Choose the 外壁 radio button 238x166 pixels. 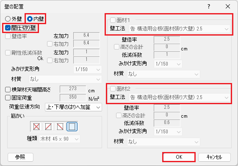pyautogui.click(x=8, y=19)
